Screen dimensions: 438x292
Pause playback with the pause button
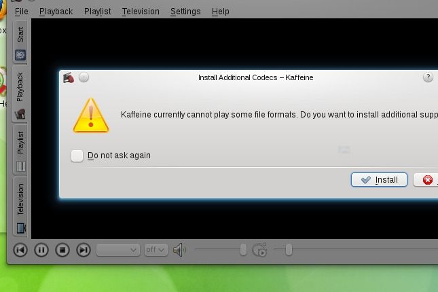41,250
